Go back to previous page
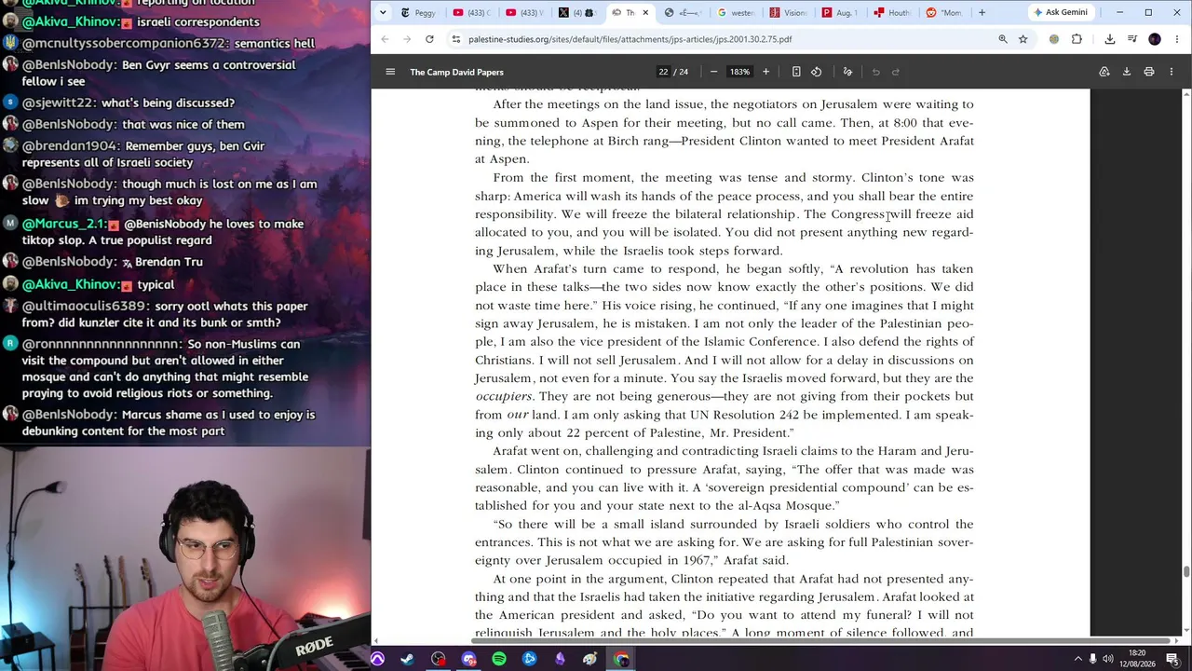This screenshot has height=671, width=1192. [385, 39]
